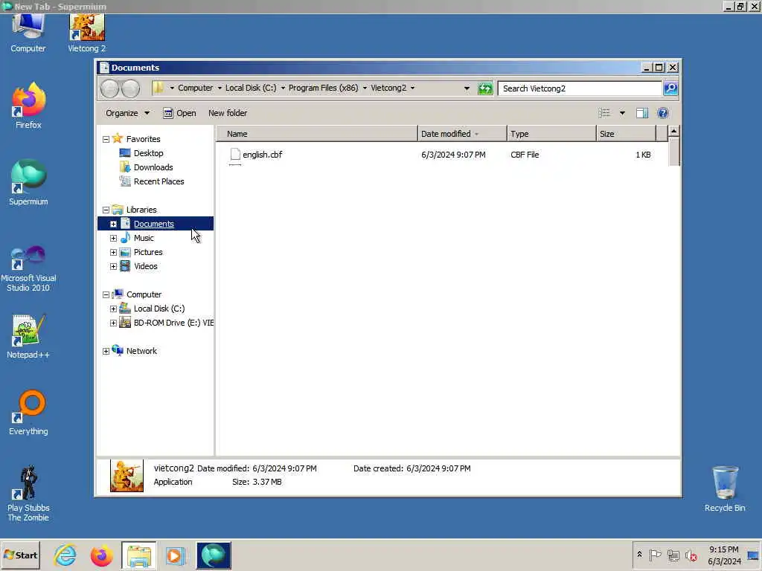This screenshot has width=762, height=571.
Task: Click the Forward navigation button
Action: [x=130, y=88]
